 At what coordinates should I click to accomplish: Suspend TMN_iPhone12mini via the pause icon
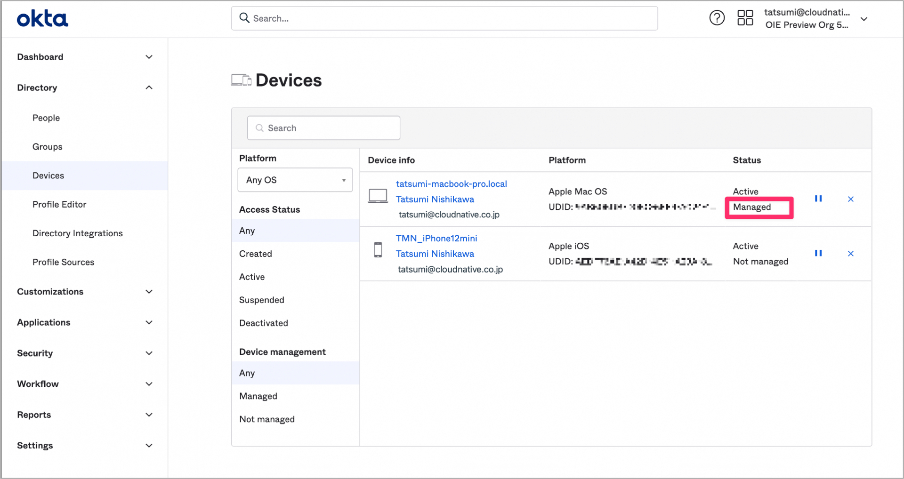(x=818, y=253)
